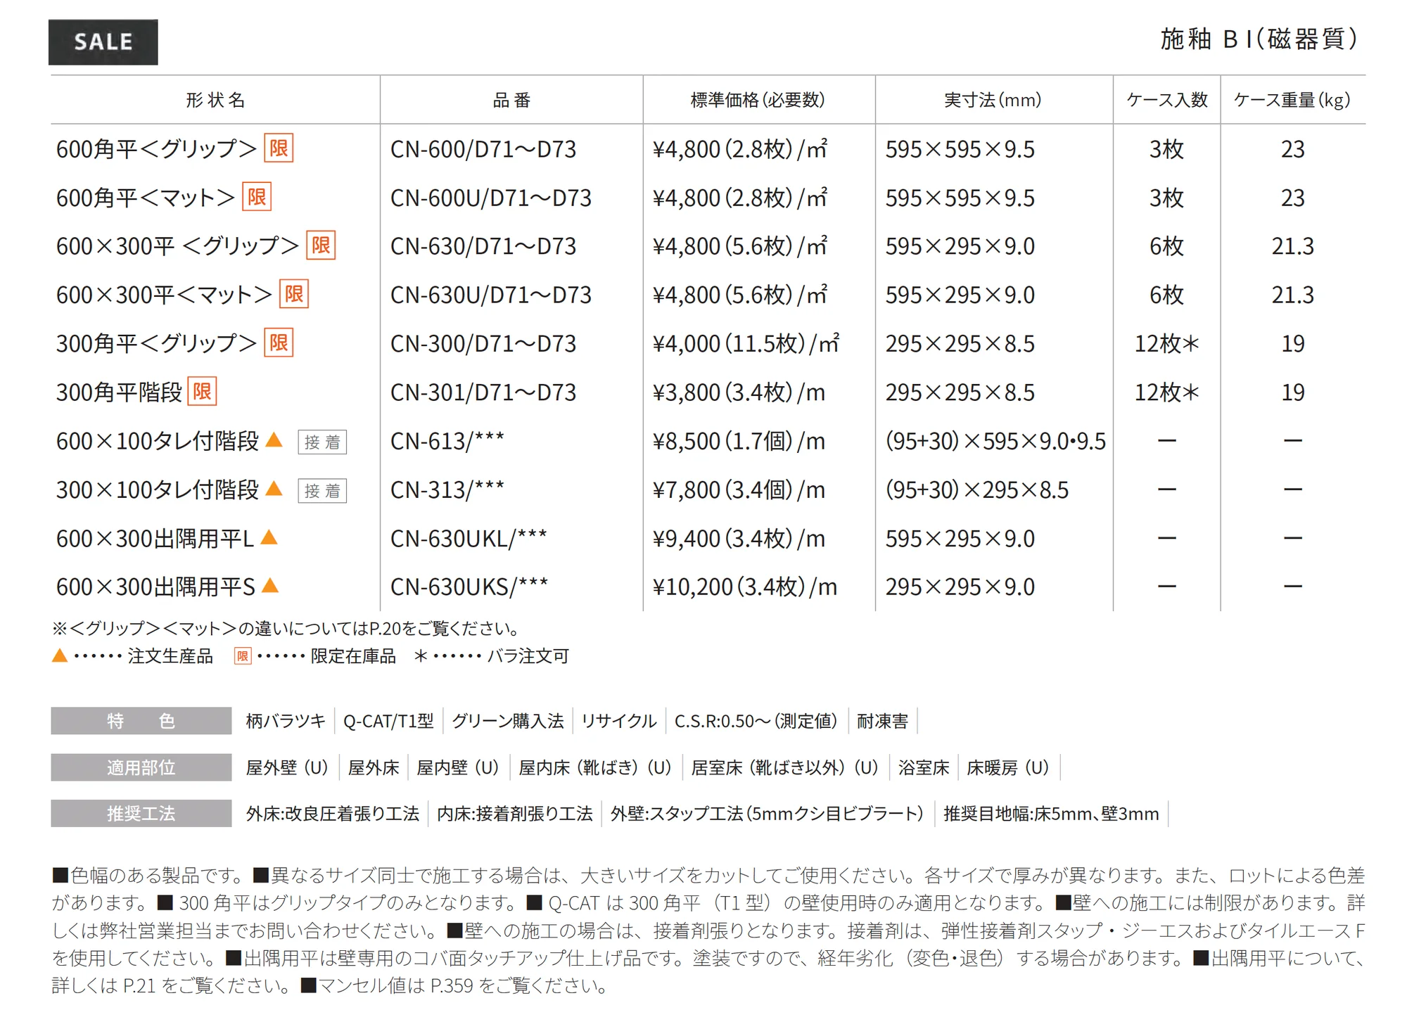Click price ¥10,200(3.4枚)/m
This screenshot has width=1407, height=1010.
tap(745, 587)
